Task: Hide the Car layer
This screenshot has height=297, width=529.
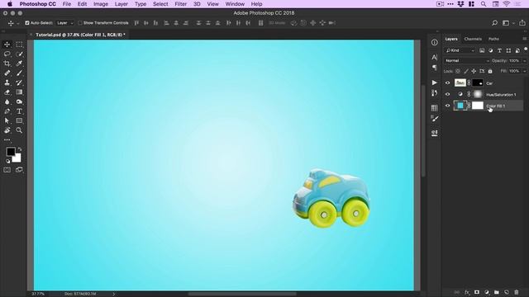Action: (448, 82)
